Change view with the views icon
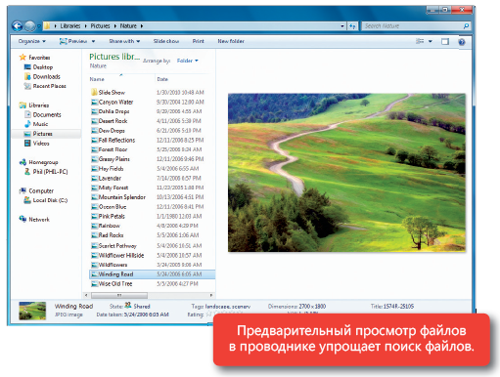The width and height of the screenshot is (500, 377). pos(420,41)
